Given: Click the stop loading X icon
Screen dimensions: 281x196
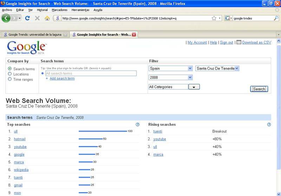Looking at the screenshot, I should point(37,18).
